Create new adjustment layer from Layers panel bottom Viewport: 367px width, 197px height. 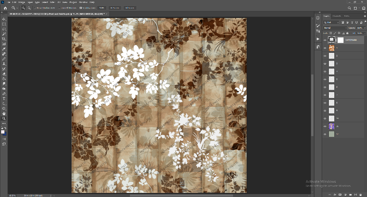coord(345,194)
